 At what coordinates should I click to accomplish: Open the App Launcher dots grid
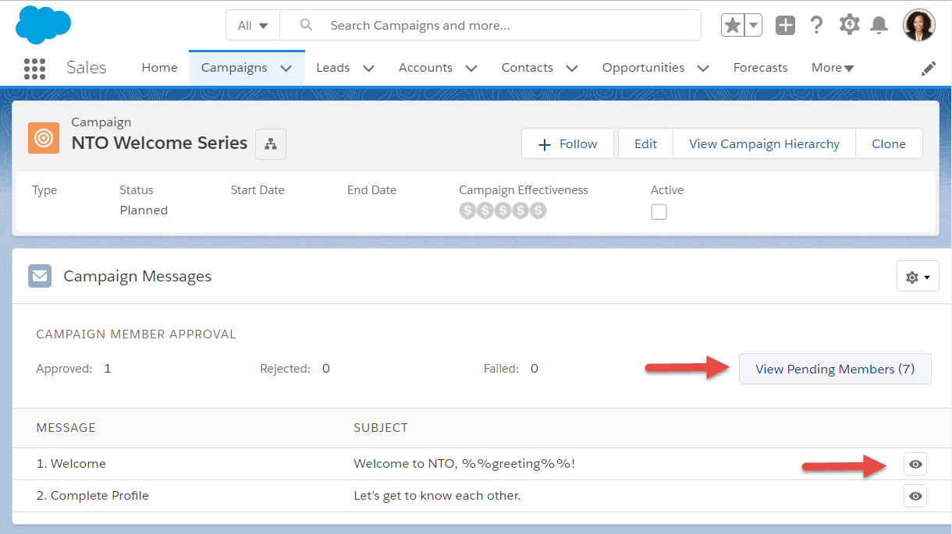(35, 69)
